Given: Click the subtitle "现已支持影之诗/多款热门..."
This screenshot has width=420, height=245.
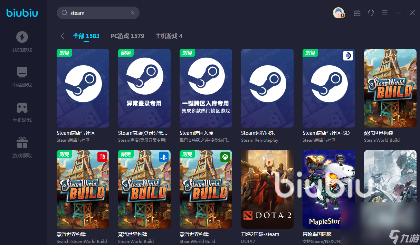Looking at the screenshot, I should pyautogui.click(x=205, y=140).
